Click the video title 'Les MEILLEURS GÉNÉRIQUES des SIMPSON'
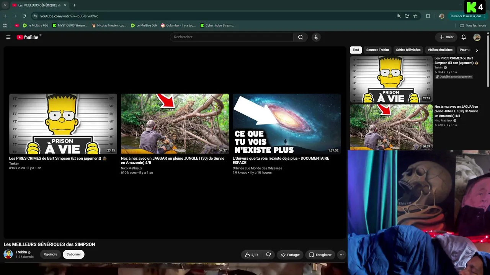The width and height of the screenshot is (490, 275). click(49, 244)
